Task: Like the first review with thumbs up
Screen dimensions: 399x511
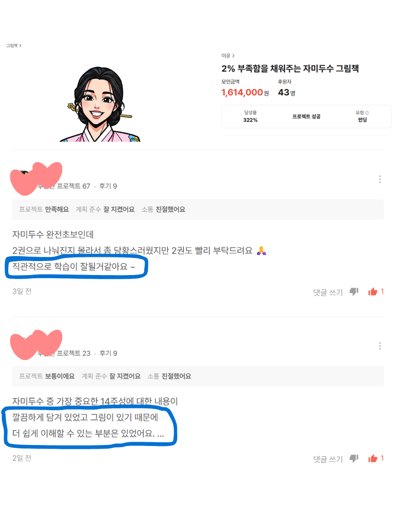Action: coord(373,292)
